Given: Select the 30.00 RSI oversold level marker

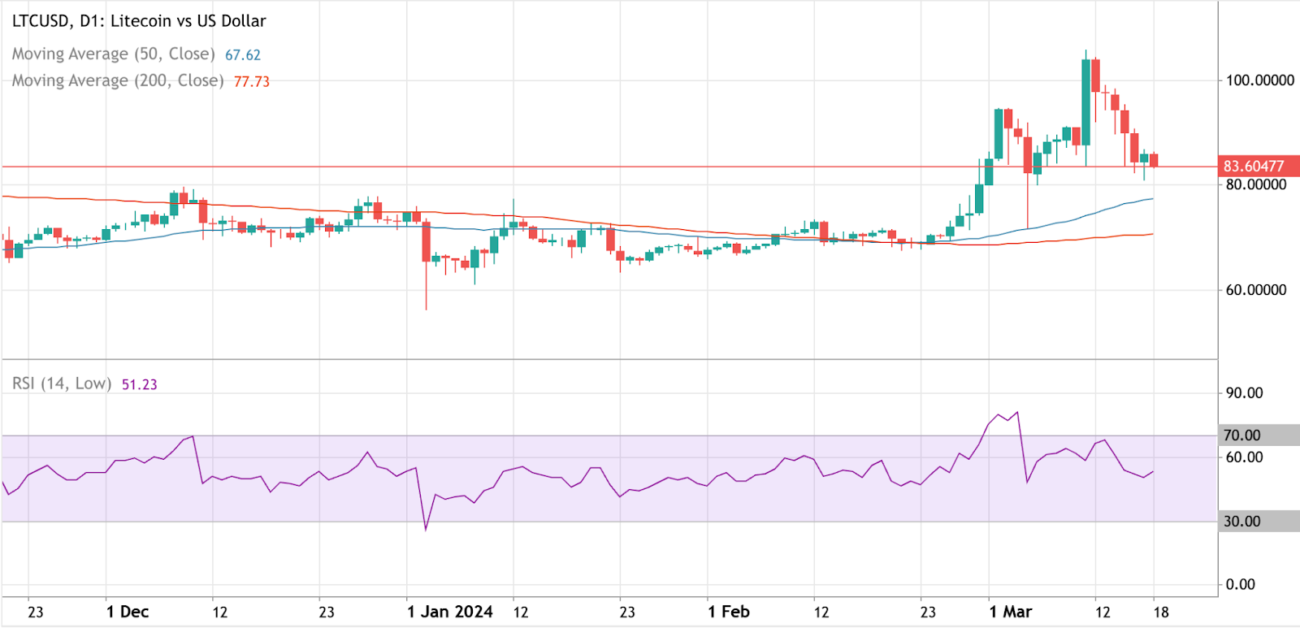Looking at the screenshot, I should 1243,522.
